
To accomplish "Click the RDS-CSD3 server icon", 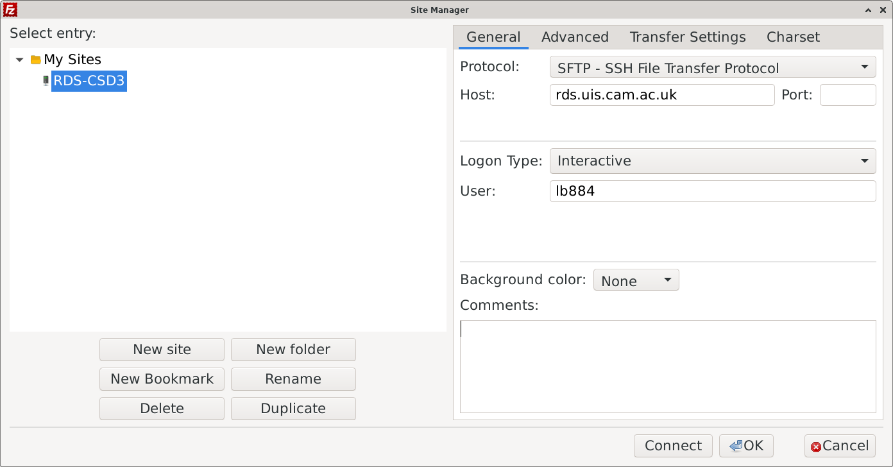I will click(x=46, y=81).
